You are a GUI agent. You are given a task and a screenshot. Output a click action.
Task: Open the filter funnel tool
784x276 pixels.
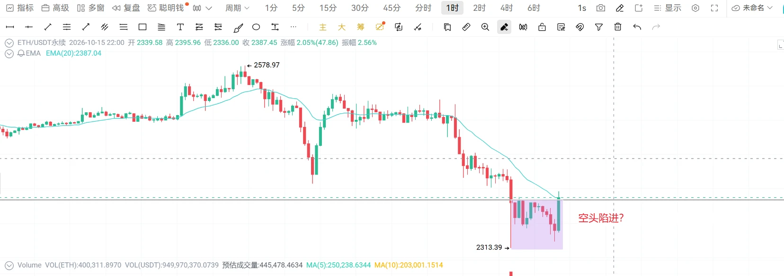click(x=599, y=27)
